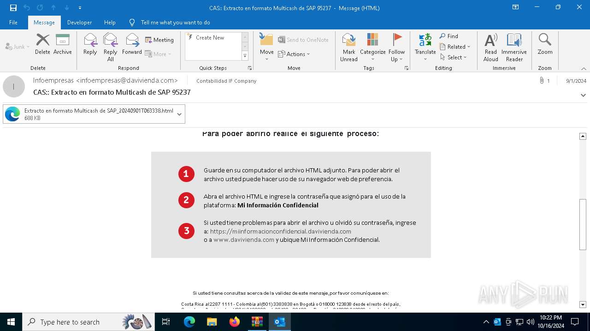Zoom the message view
This screenshot has width=590, height=331.
click(x=545, y=44)
